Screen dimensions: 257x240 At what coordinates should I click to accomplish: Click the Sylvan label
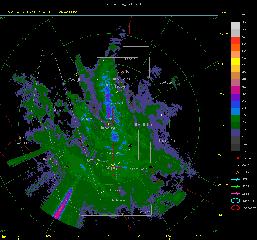(x=109, y=84)
